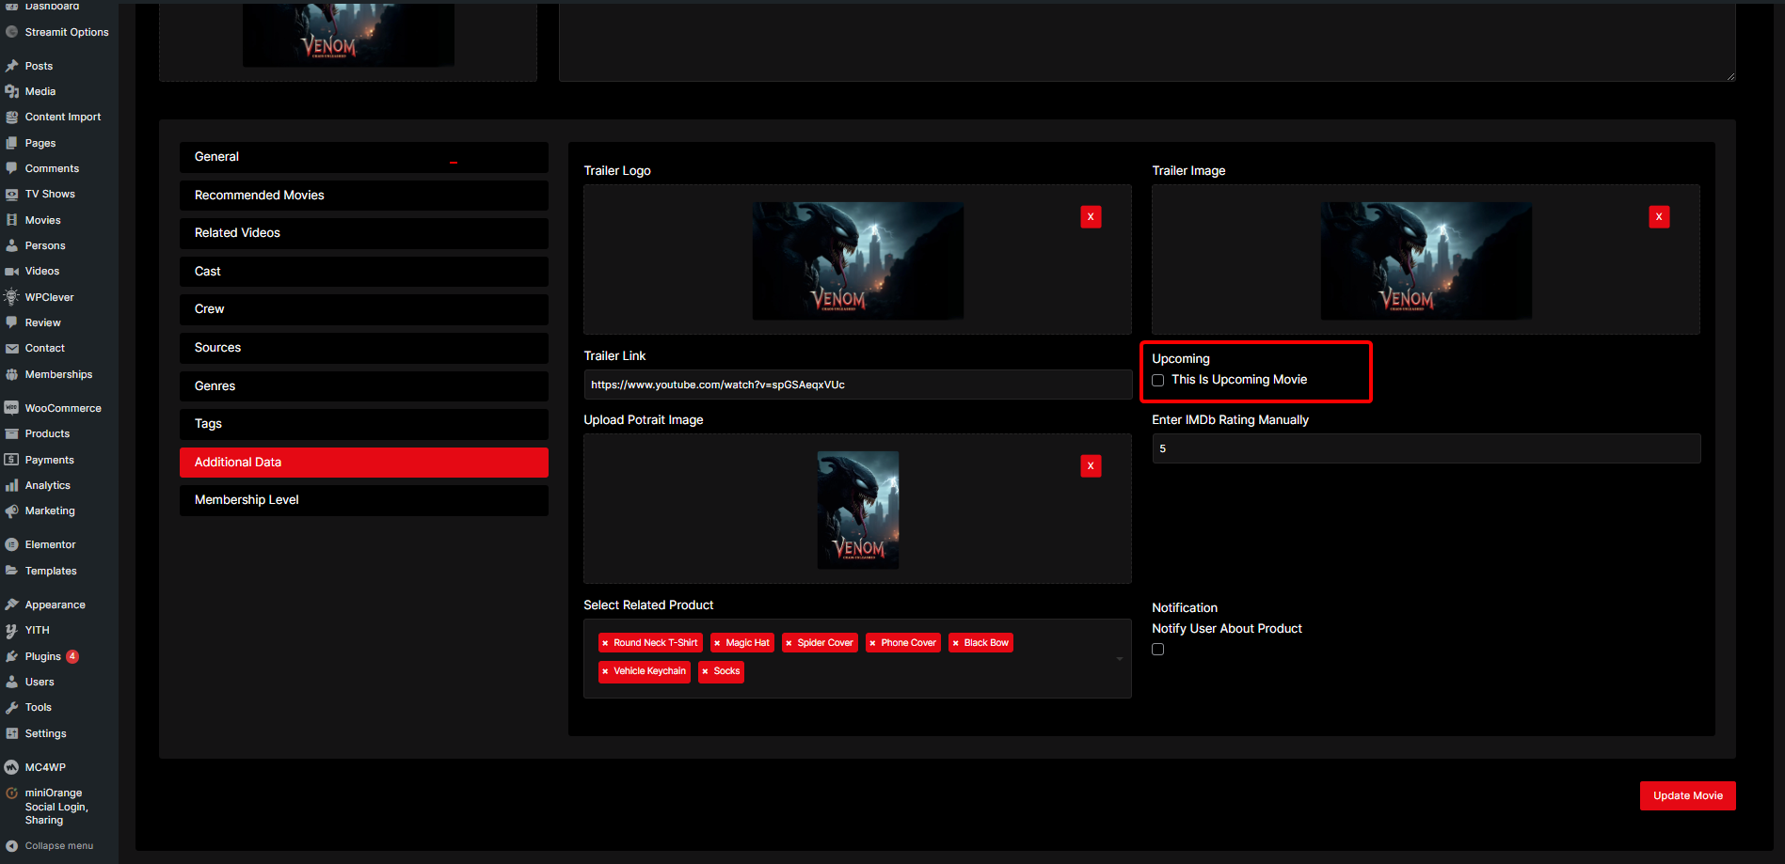The image size is (1785, 864).
Task: Remove the Magic Hat product tag
Action: (717, 643)
